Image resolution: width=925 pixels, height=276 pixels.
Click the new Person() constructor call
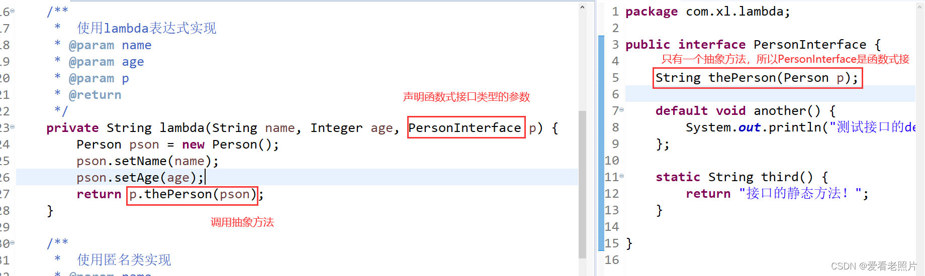coord(230,145)
